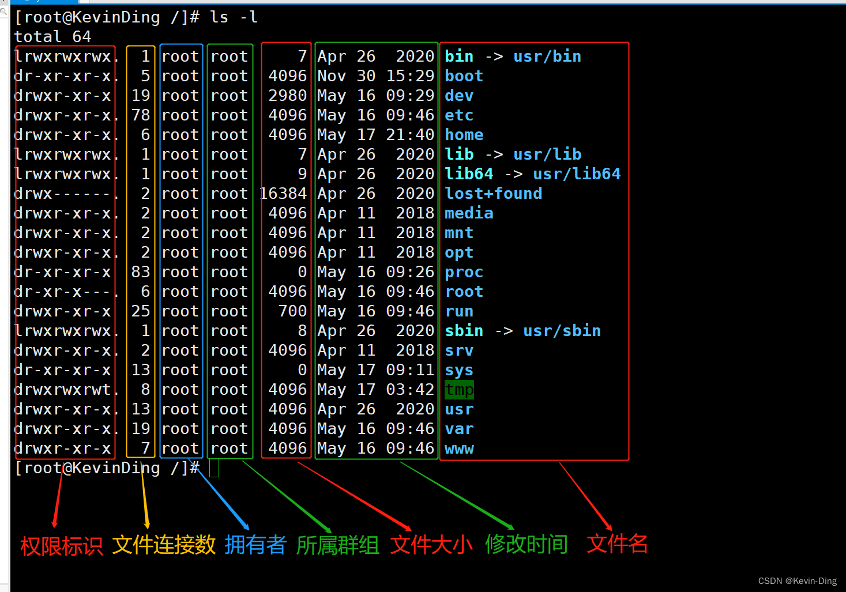Click the highlighted 'tmp' directory name
846x592 pixels.
tap(459, 390)
